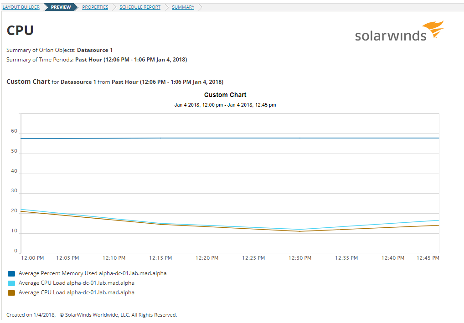Click the 12:45 PM axis label
This screenshot has width=464, height=323.
428,258
